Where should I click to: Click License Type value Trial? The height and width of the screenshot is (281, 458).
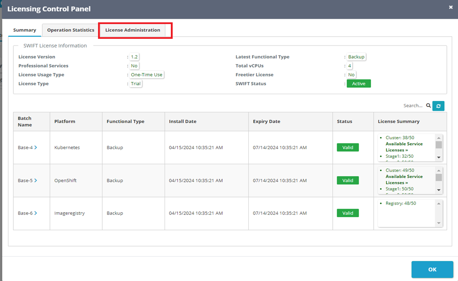coord(136,84)
